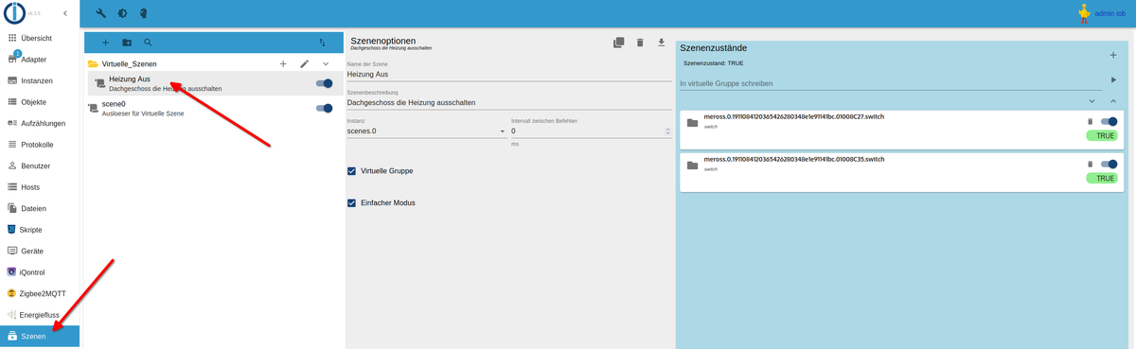1136x349 pixels.
Task: Add a new scene with plus icon
Action: (105, 43)
